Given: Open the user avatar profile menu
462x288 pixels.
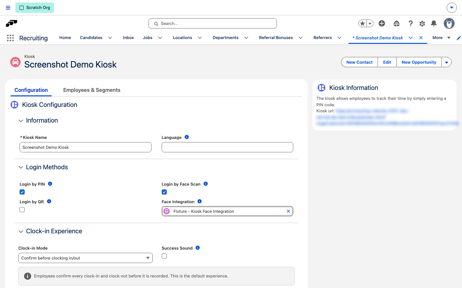Looking at the screenshot, I should (x=449, y=23).
